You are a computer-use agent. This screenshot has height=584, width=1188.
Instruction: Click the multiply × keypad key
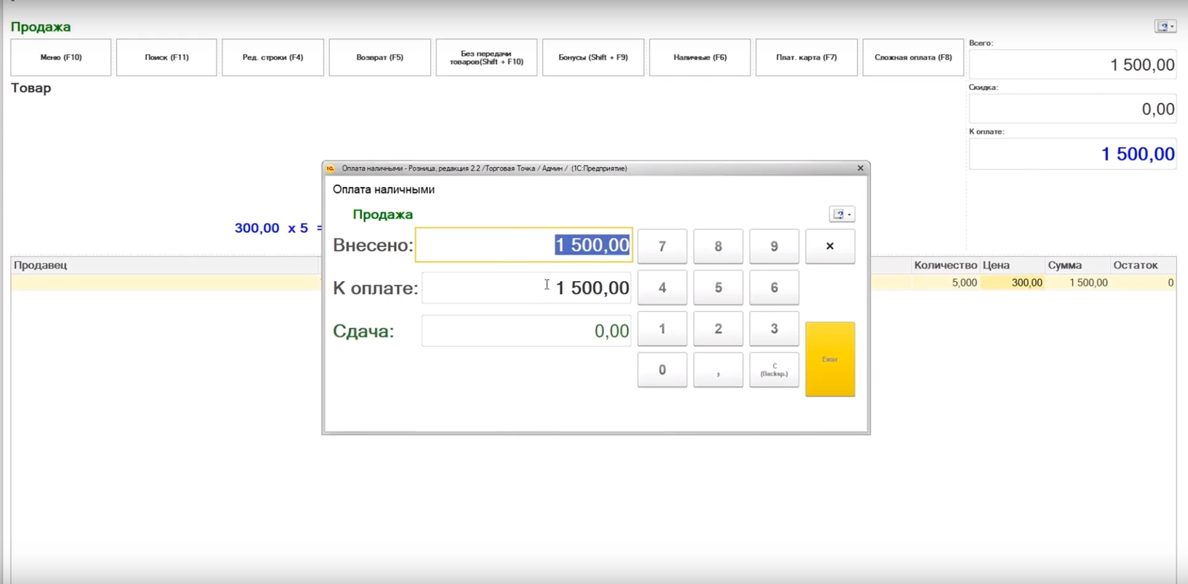(830, 246)
